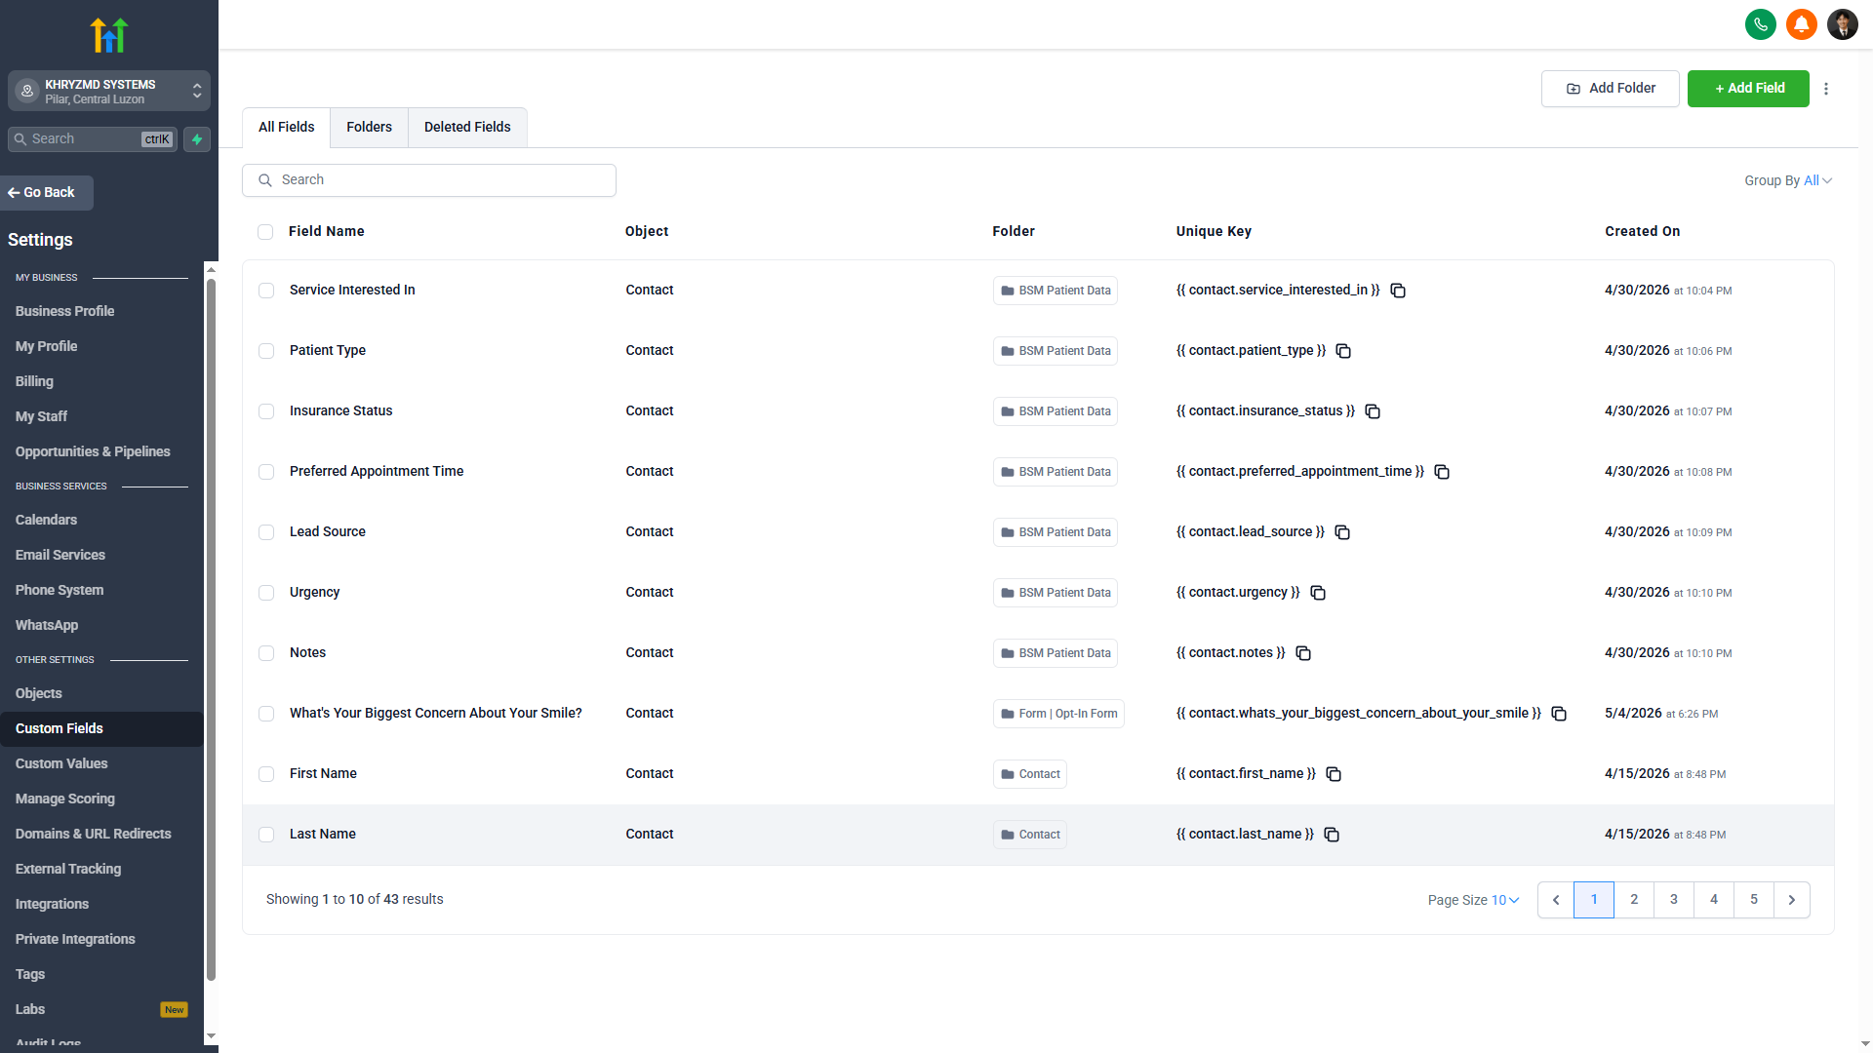Viewport: 1873px width, 1053px height.
Task: Click What's Your Biggest Concern field name
Action: coord(435,714)
